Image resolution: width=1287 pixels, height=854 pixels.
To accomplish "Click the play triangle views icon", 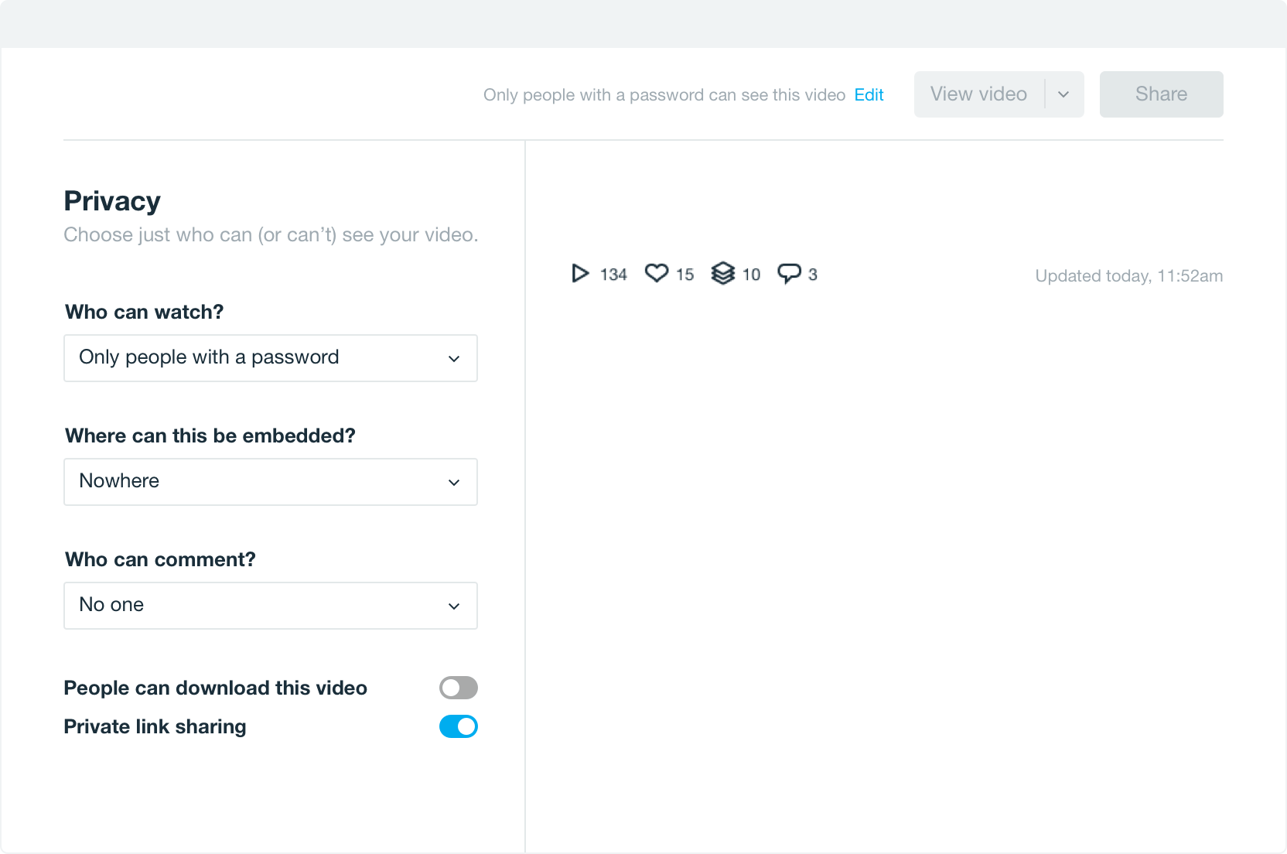I will pos(580,274).
